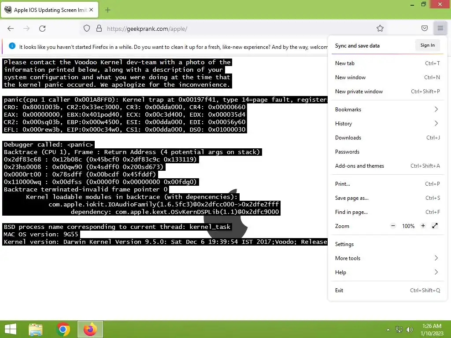
Task: Bookmark this page with the star
Action: pyautogui.click(x=380, y=28)
